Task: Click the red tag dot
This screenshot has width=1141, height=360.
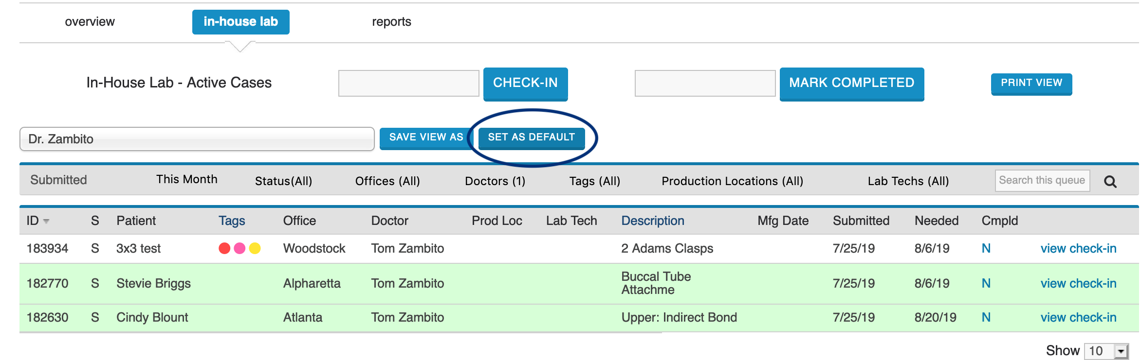Action: 224,248
